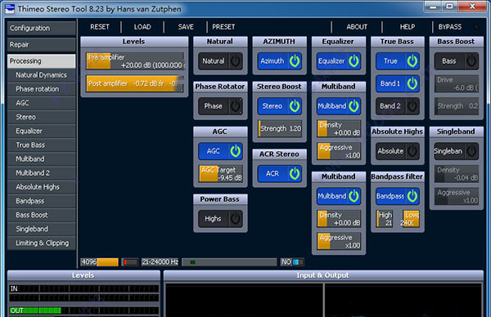Enable Power Bass Highs toggle
Screen dimensions: 491x317
[220, 218]
